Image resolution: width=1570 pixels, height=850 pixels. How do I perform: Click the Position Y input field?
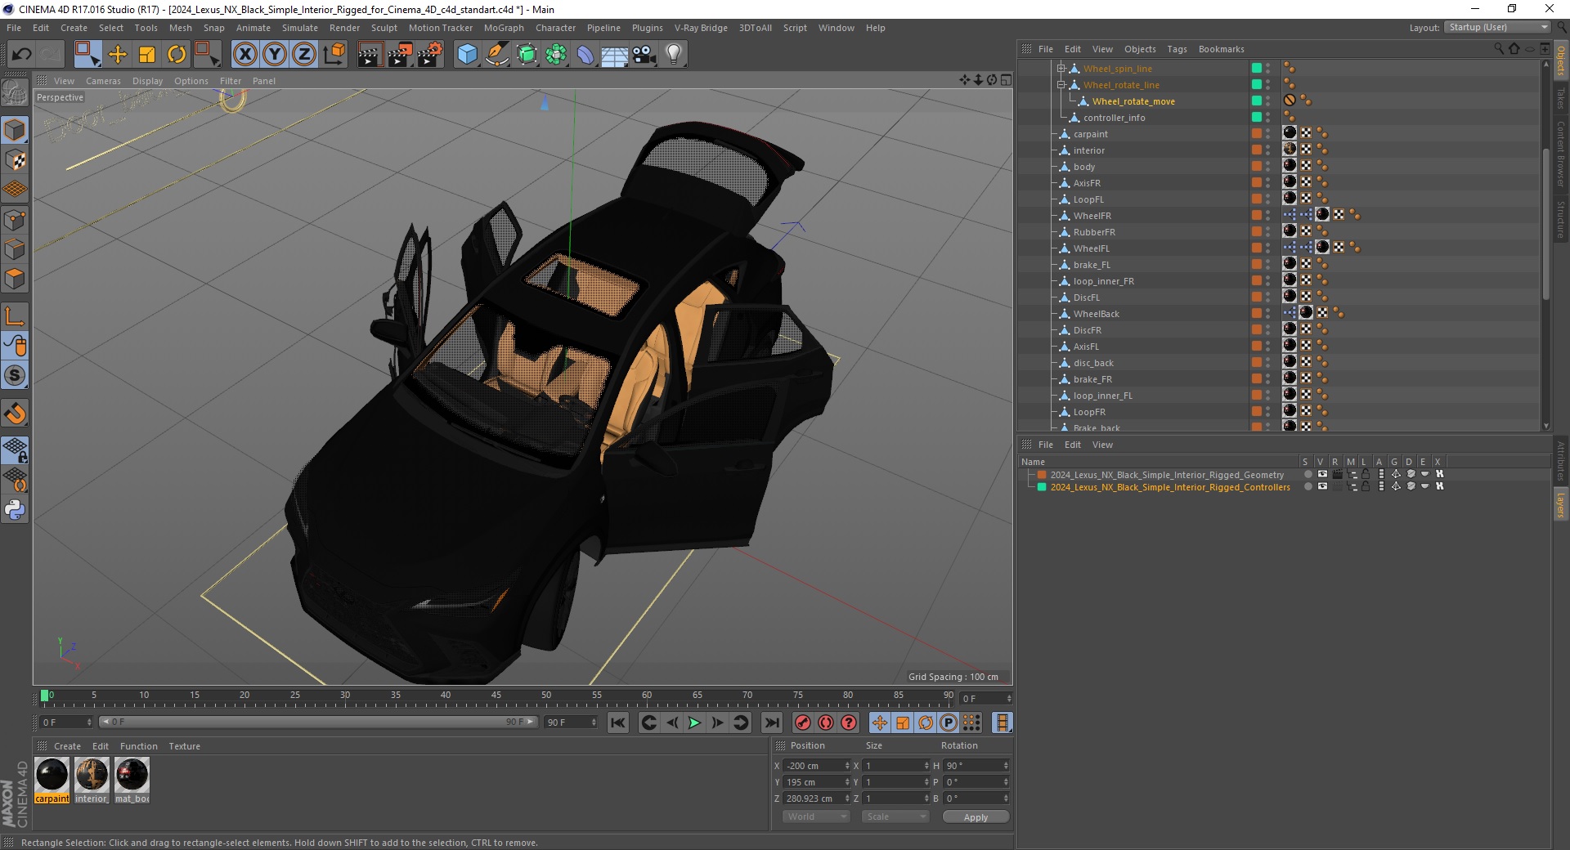(813, 782)
